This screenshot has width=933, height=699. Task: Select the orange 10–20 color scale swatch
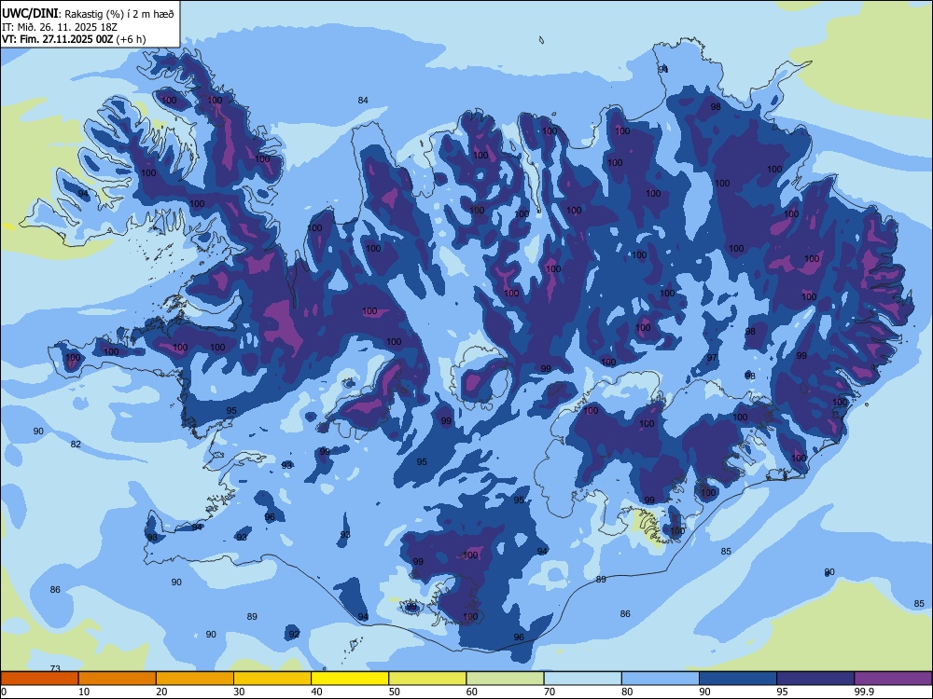(x=118, y=678)
